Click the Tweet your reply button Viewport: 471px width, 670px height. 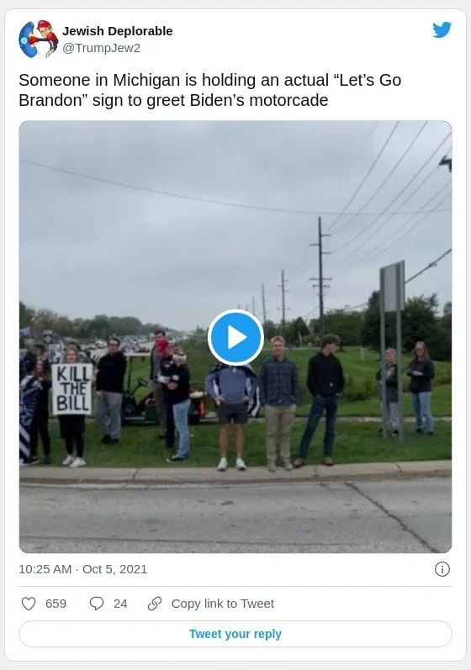coord(235,634)
